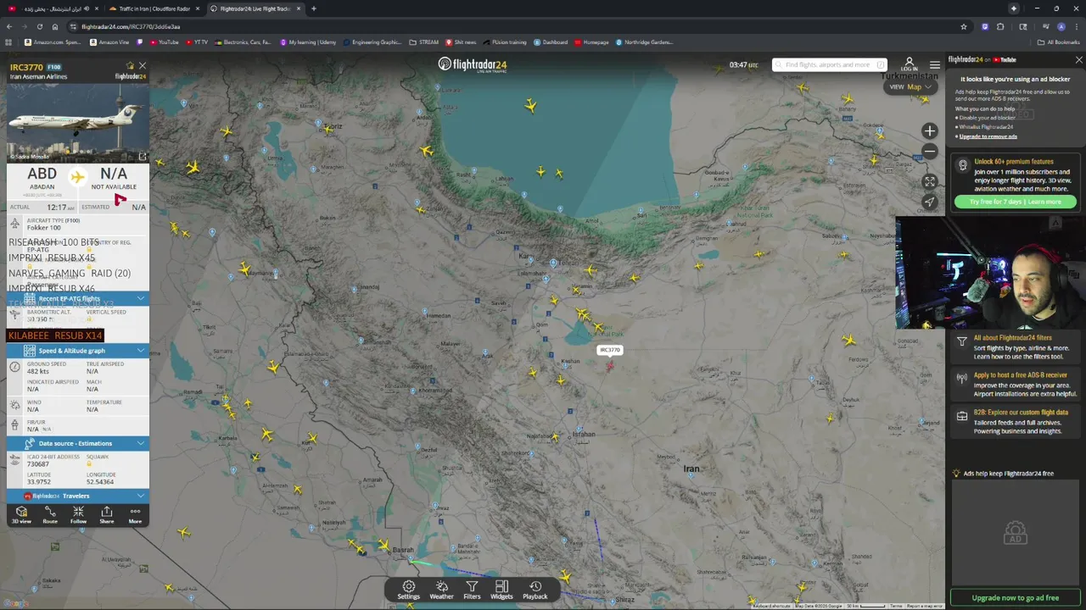Open My learning Udemy bookmark
The image size is (1086, 610).
coord(307,42)
